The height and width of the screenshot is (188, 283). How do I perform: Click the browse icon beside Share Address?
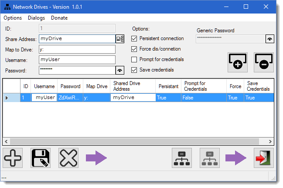point(120,39)
